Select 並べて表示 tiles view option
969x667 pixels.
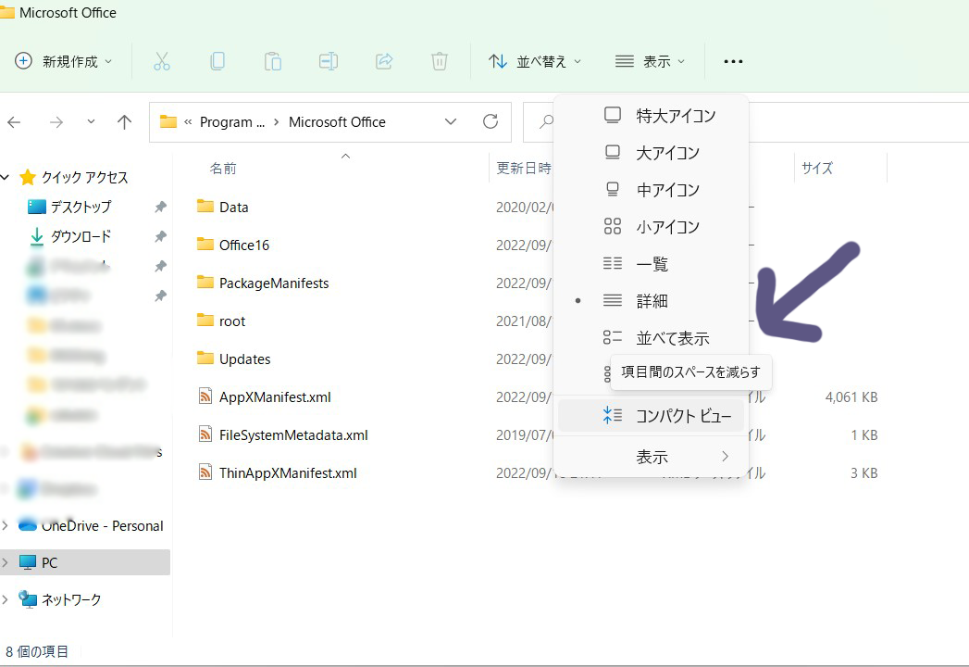[652, 338]
